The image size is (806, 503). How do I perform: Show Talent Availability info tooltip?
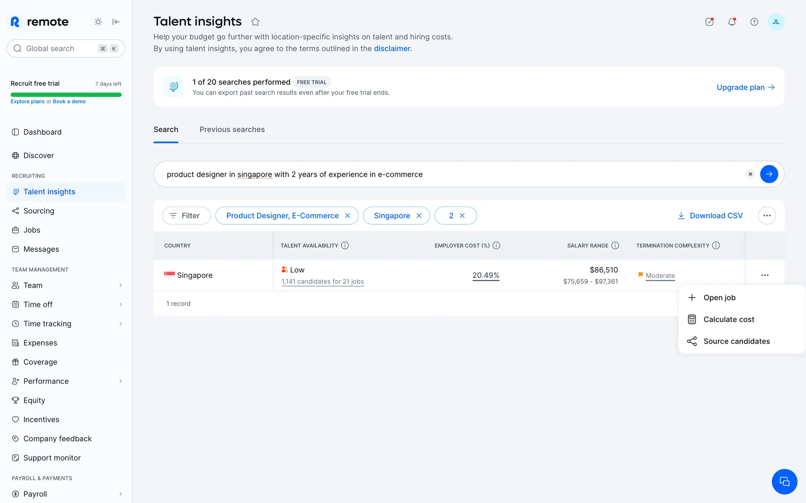click(x=345, y=246)
